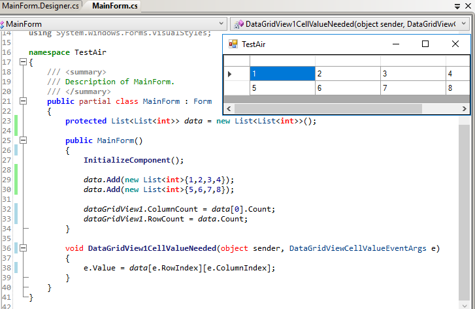Screen dimensions: 475x309
Task: Click the first row header with arrow
Action: (237, 74)
